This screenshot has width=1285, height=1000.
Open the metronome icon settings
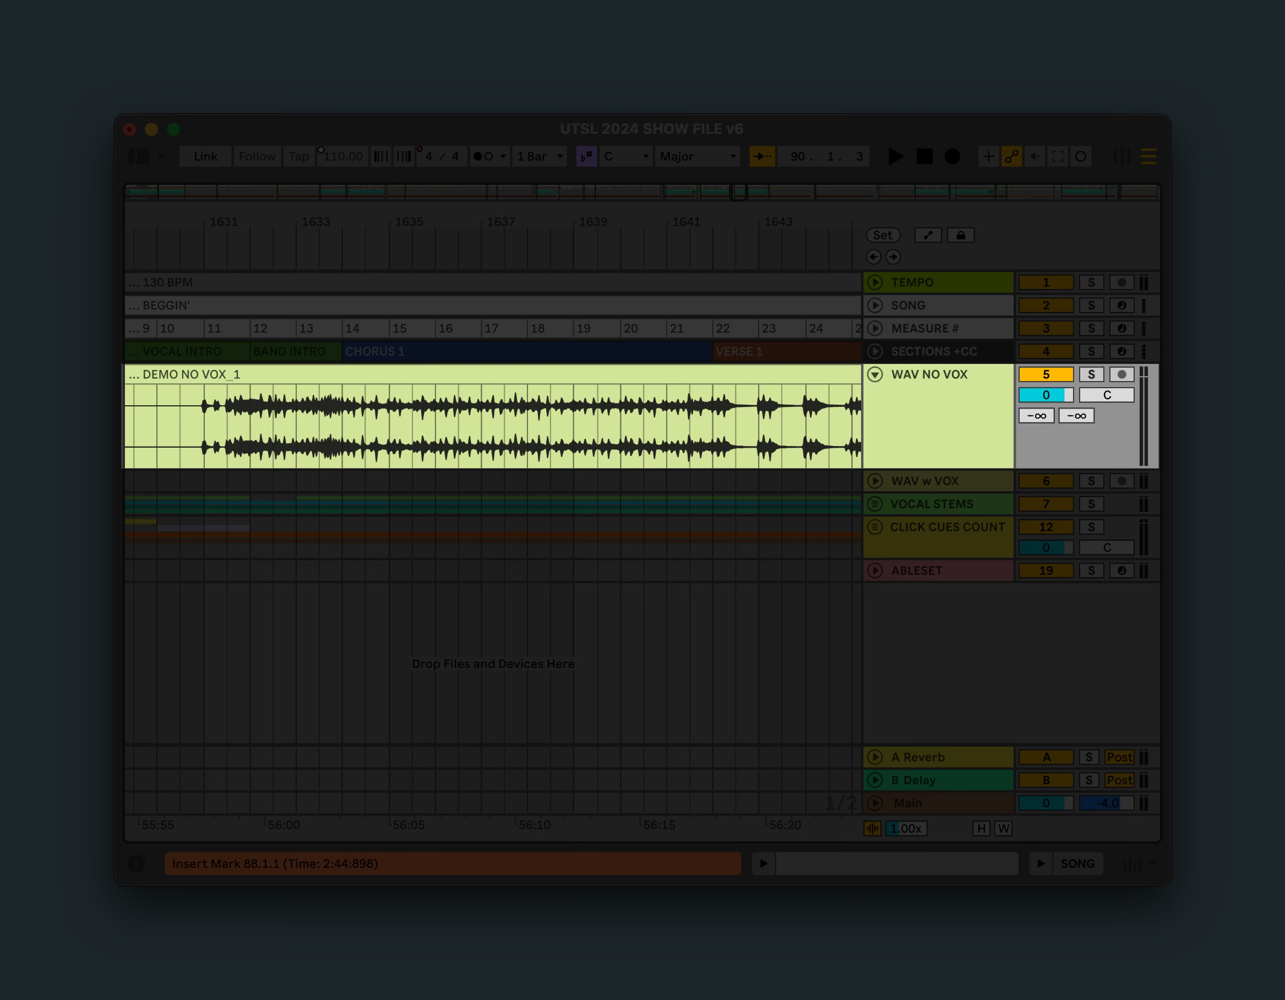(482, 156)
